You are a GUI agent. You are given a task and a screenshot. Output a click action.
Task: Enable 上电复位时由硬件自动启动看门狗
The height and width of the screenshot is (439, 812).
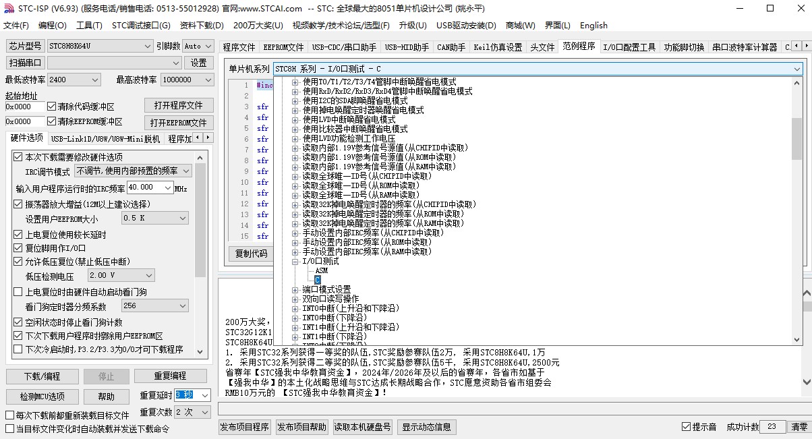pyautogui.click(x=18, y=292)
